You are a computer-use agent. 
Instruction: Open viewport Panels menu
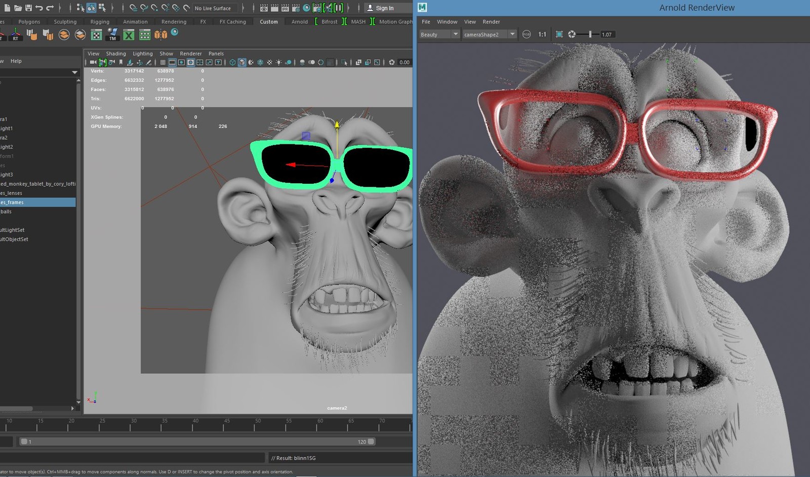pos(216,54)
